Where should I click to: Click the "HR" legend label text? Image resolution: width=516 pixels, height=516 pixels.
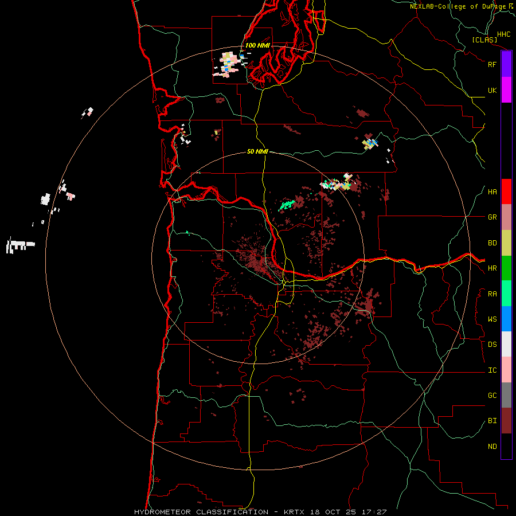coord(492,268)
